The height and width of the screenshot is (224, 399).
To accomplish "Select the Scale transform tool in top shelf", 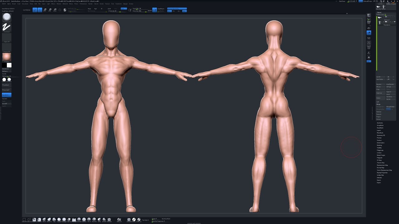I will [50, 10].
